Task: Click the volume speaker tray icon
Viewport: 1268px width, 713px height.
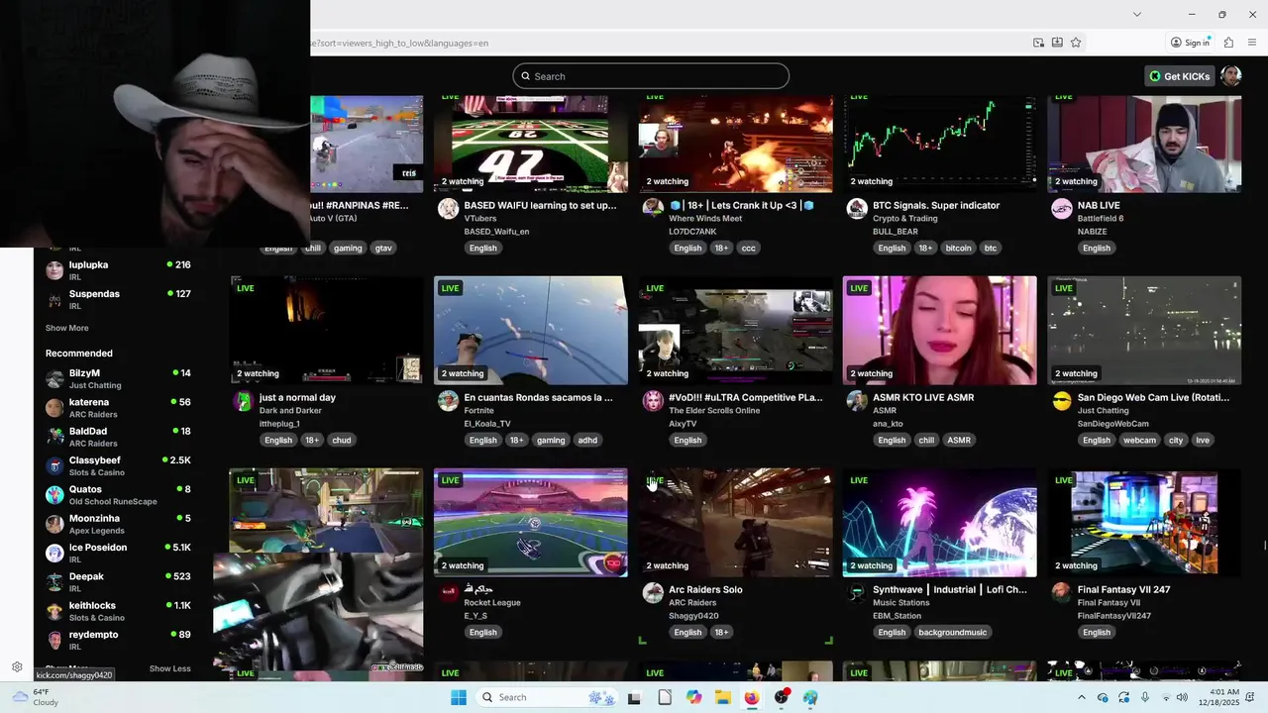Action: pyautogui.click(x=1182, y=697)
